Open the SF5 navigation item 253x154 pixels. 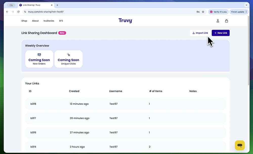(x=61, y=21)
